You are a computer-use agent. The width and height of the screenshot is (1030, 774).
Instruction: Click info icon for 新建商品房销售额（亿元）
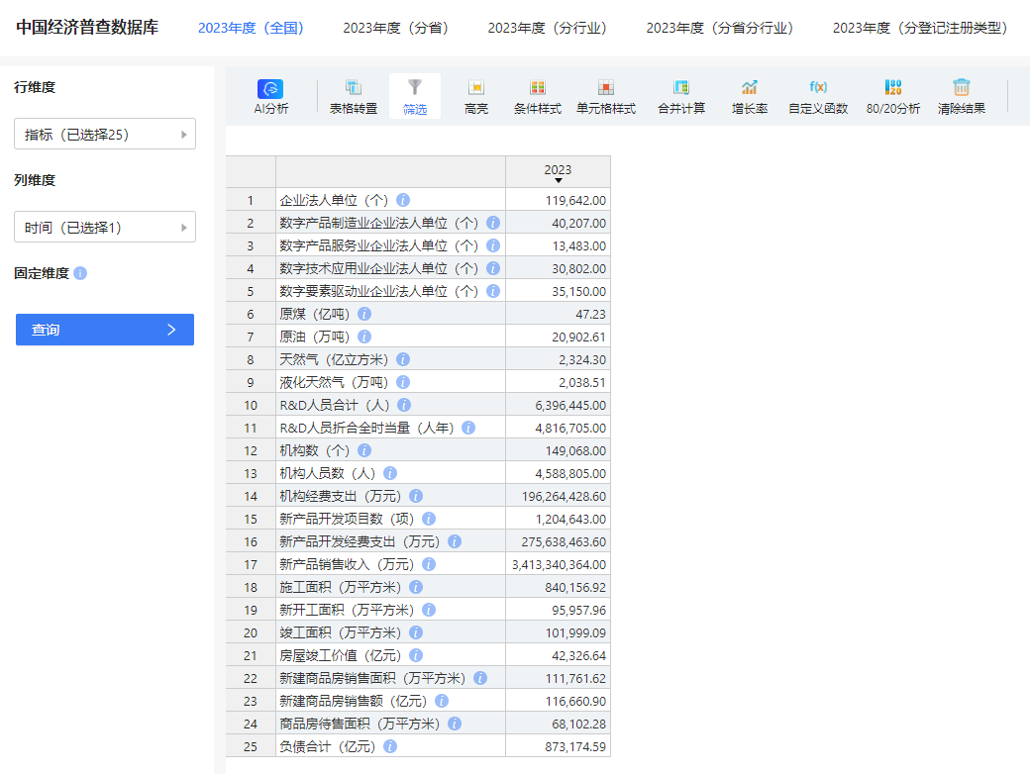(x=442, y=701)
